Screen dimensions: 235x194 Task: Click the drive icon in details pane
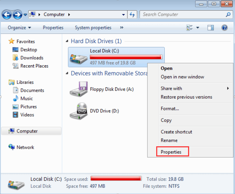tap(16, 185)
